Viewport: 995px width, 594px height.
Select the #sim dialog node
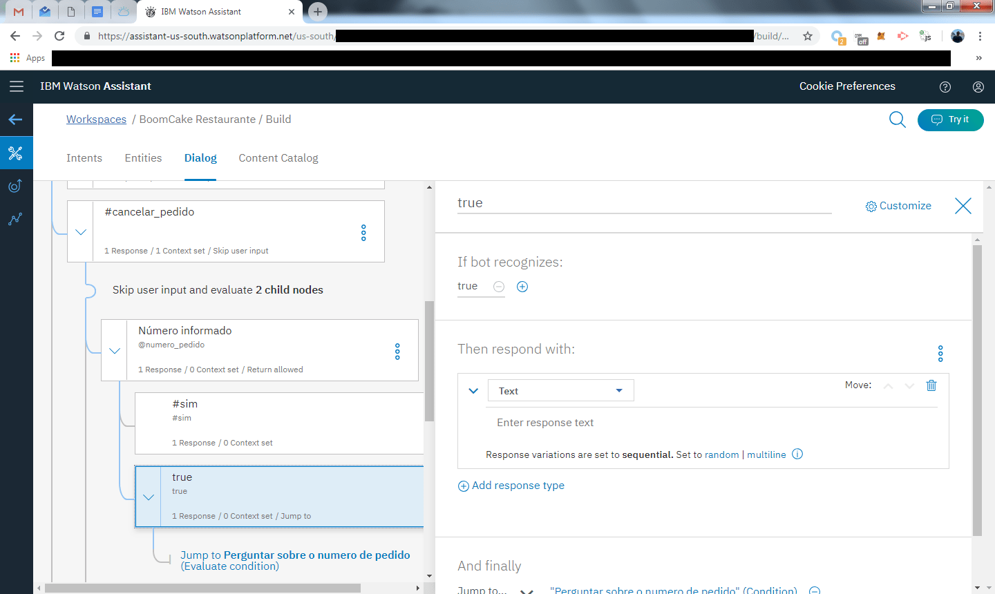(x=279, y=423)
